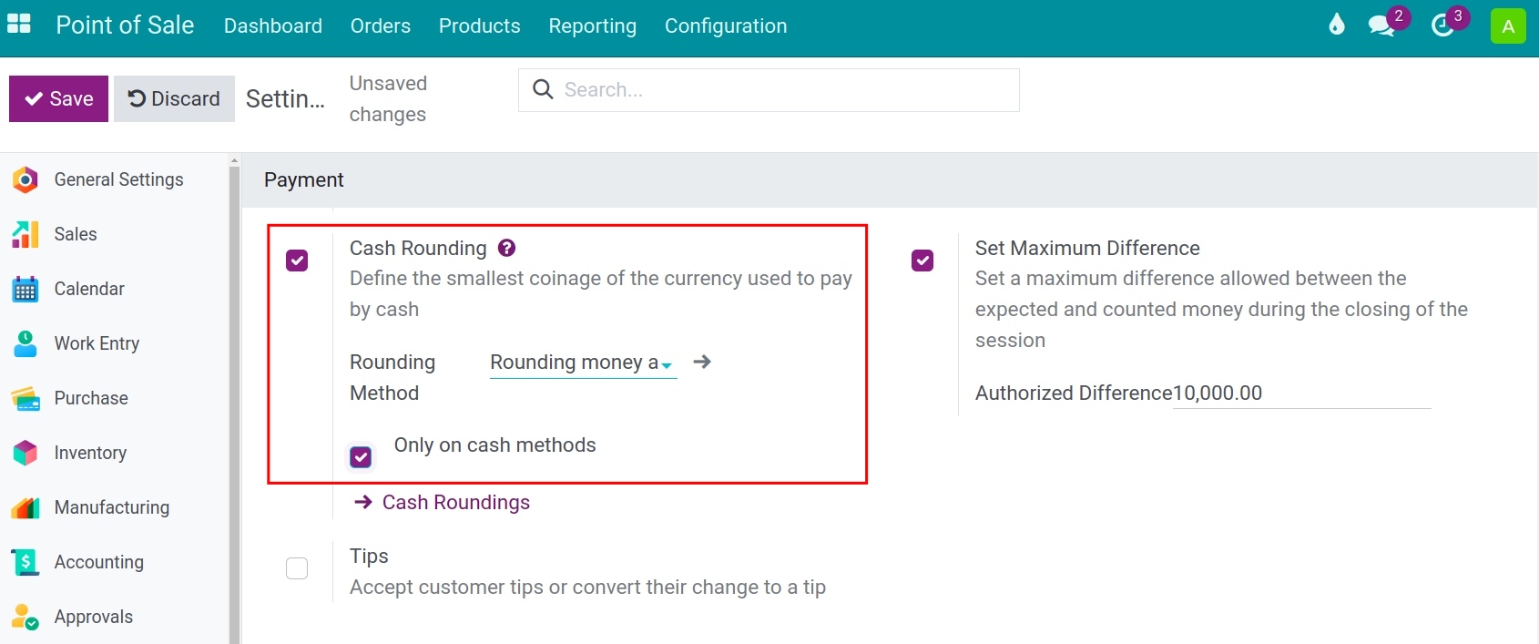Click the General Settings hexagon icon

[x=25, y=179]
